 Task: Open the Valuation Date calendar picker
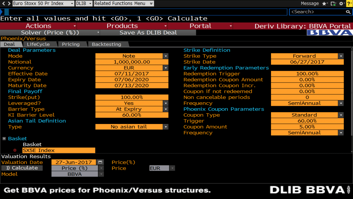[x=100, y=162]
